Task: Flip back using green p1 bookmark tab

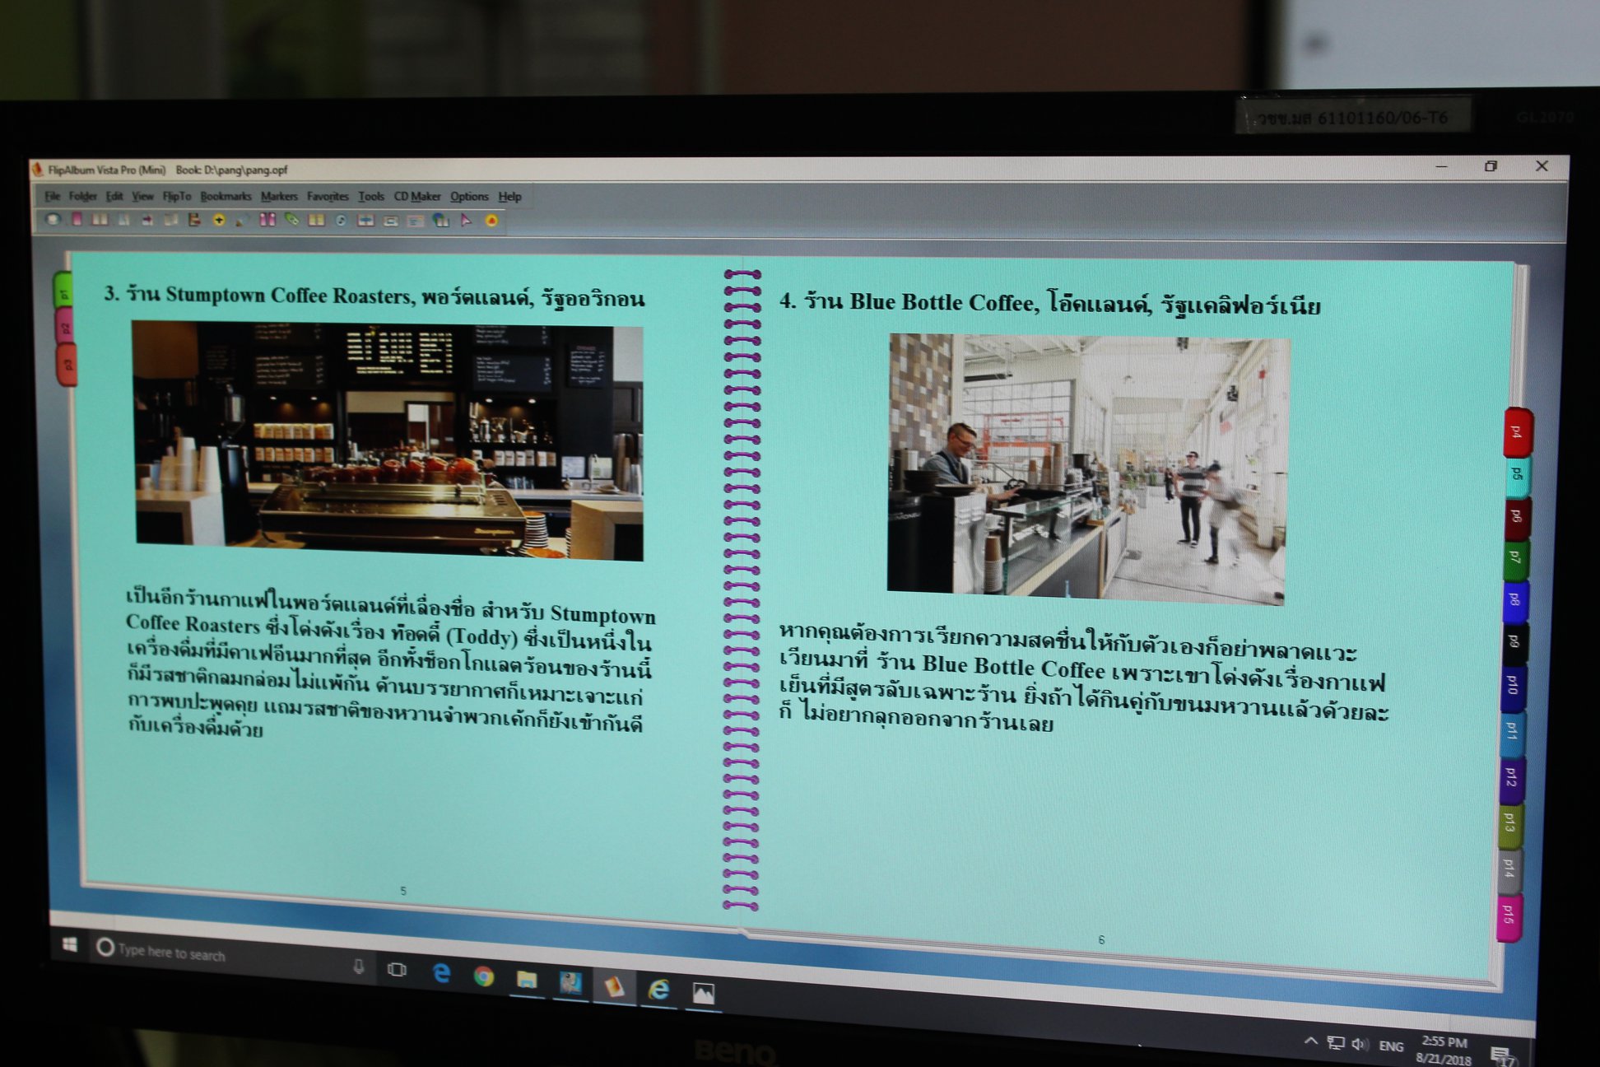Action: pyautogui.click(x=64, y=291)
